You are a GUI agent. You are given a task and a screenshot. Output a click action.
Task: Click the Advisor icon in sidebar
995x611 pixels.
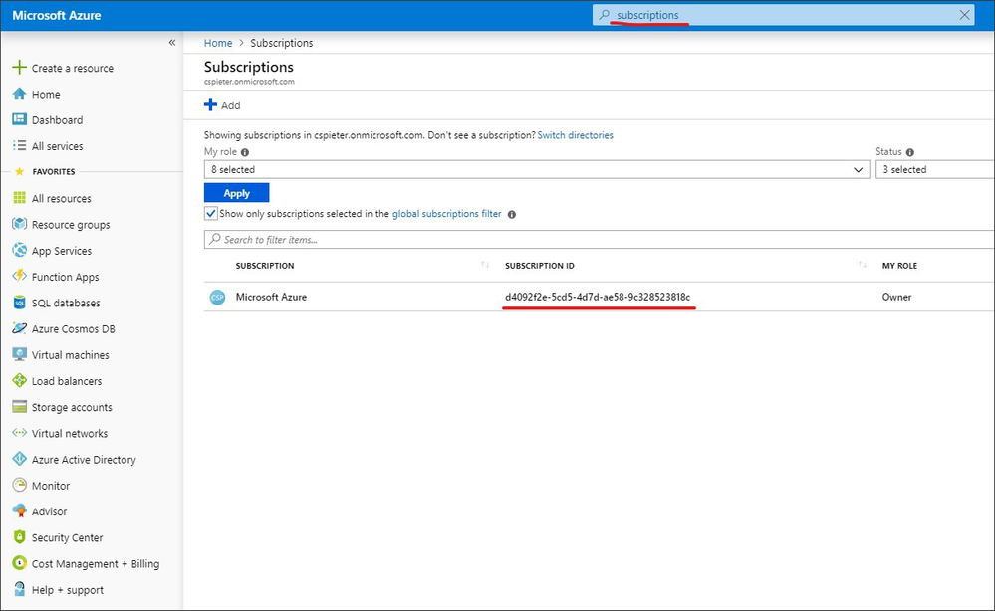pos(20,510)
